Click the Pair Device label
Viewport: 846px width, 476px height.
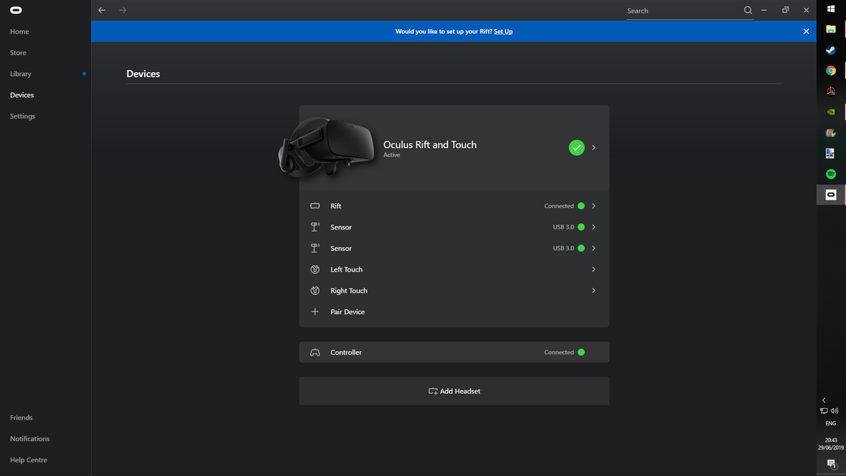point(348,311)
